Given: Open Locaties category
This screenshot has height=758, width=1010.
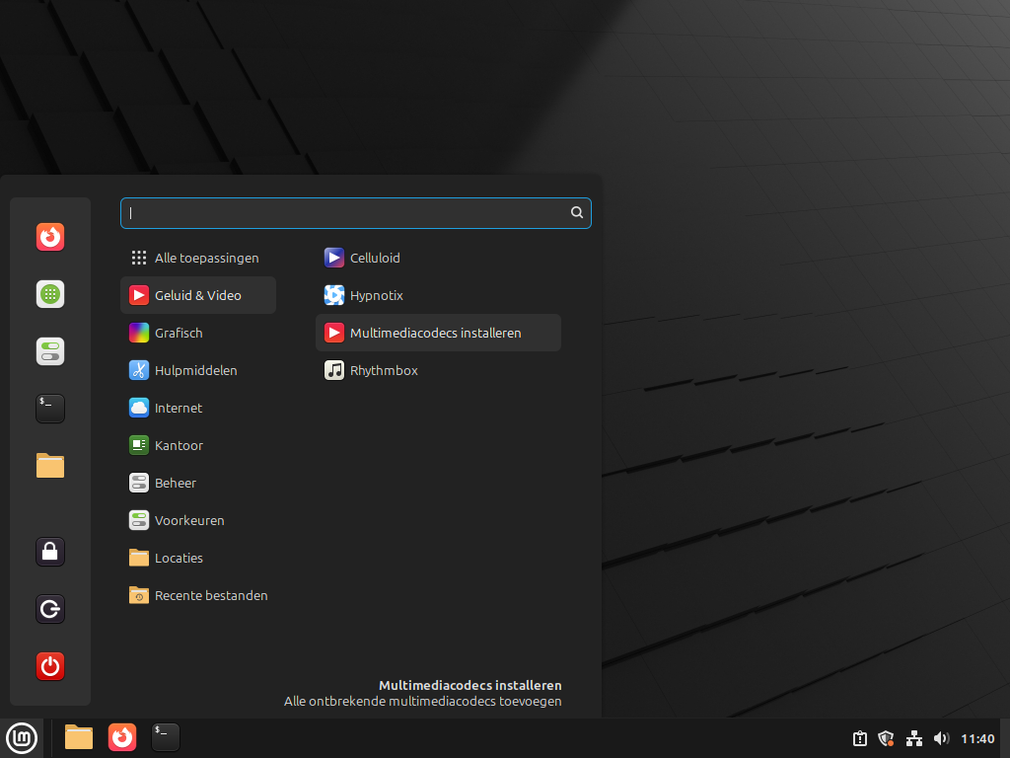Looking at the screenshot, I should coord(197,558).
